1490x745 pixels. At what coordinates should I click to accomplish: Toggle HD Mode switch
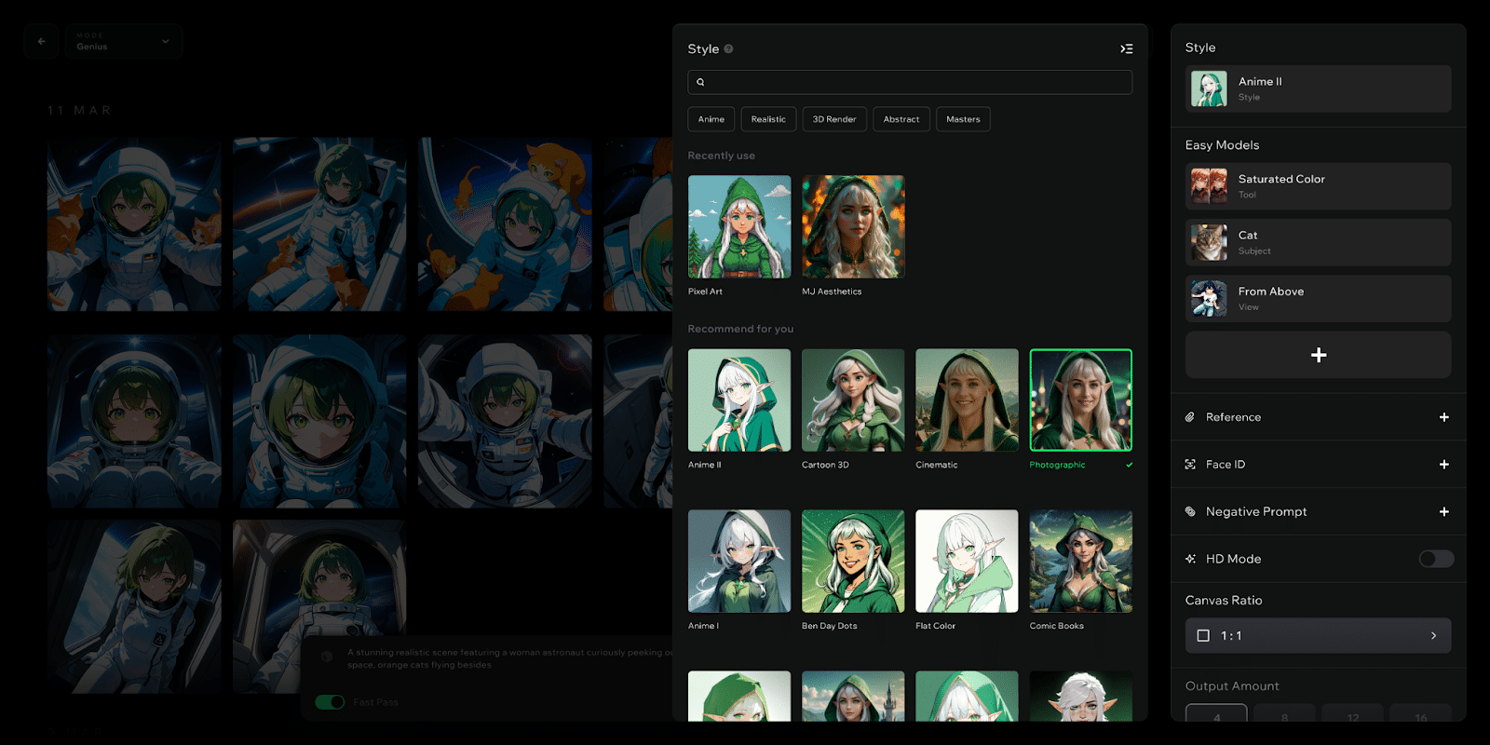click(x=1436, y=559)
